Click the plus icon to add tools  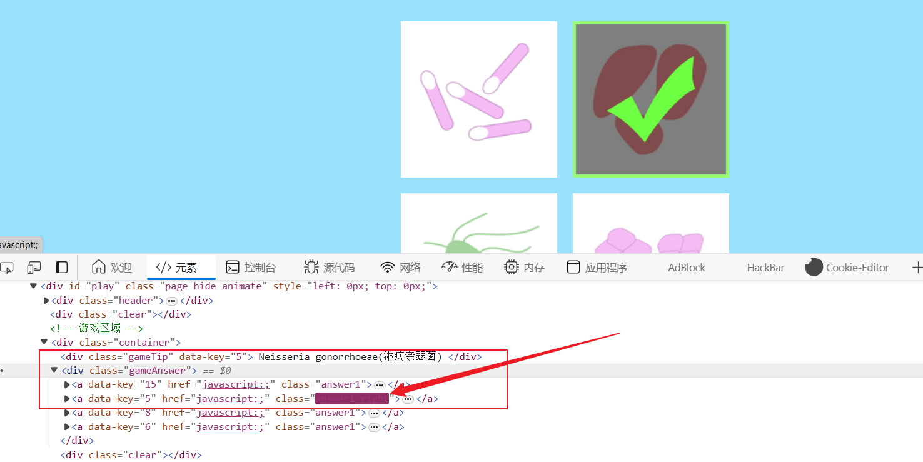click(917, 268)
